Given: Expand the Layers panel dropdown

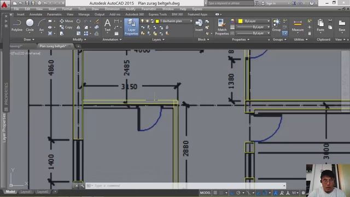Looking at the screenshot, I should (158, 39).
